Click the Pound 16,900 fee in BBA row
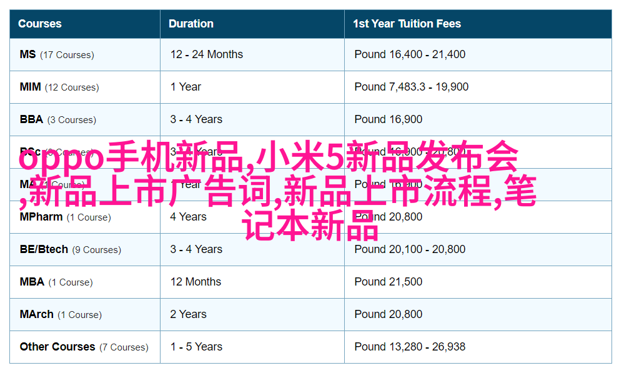This screenshot has height=373, width=619. pos(389,119)
